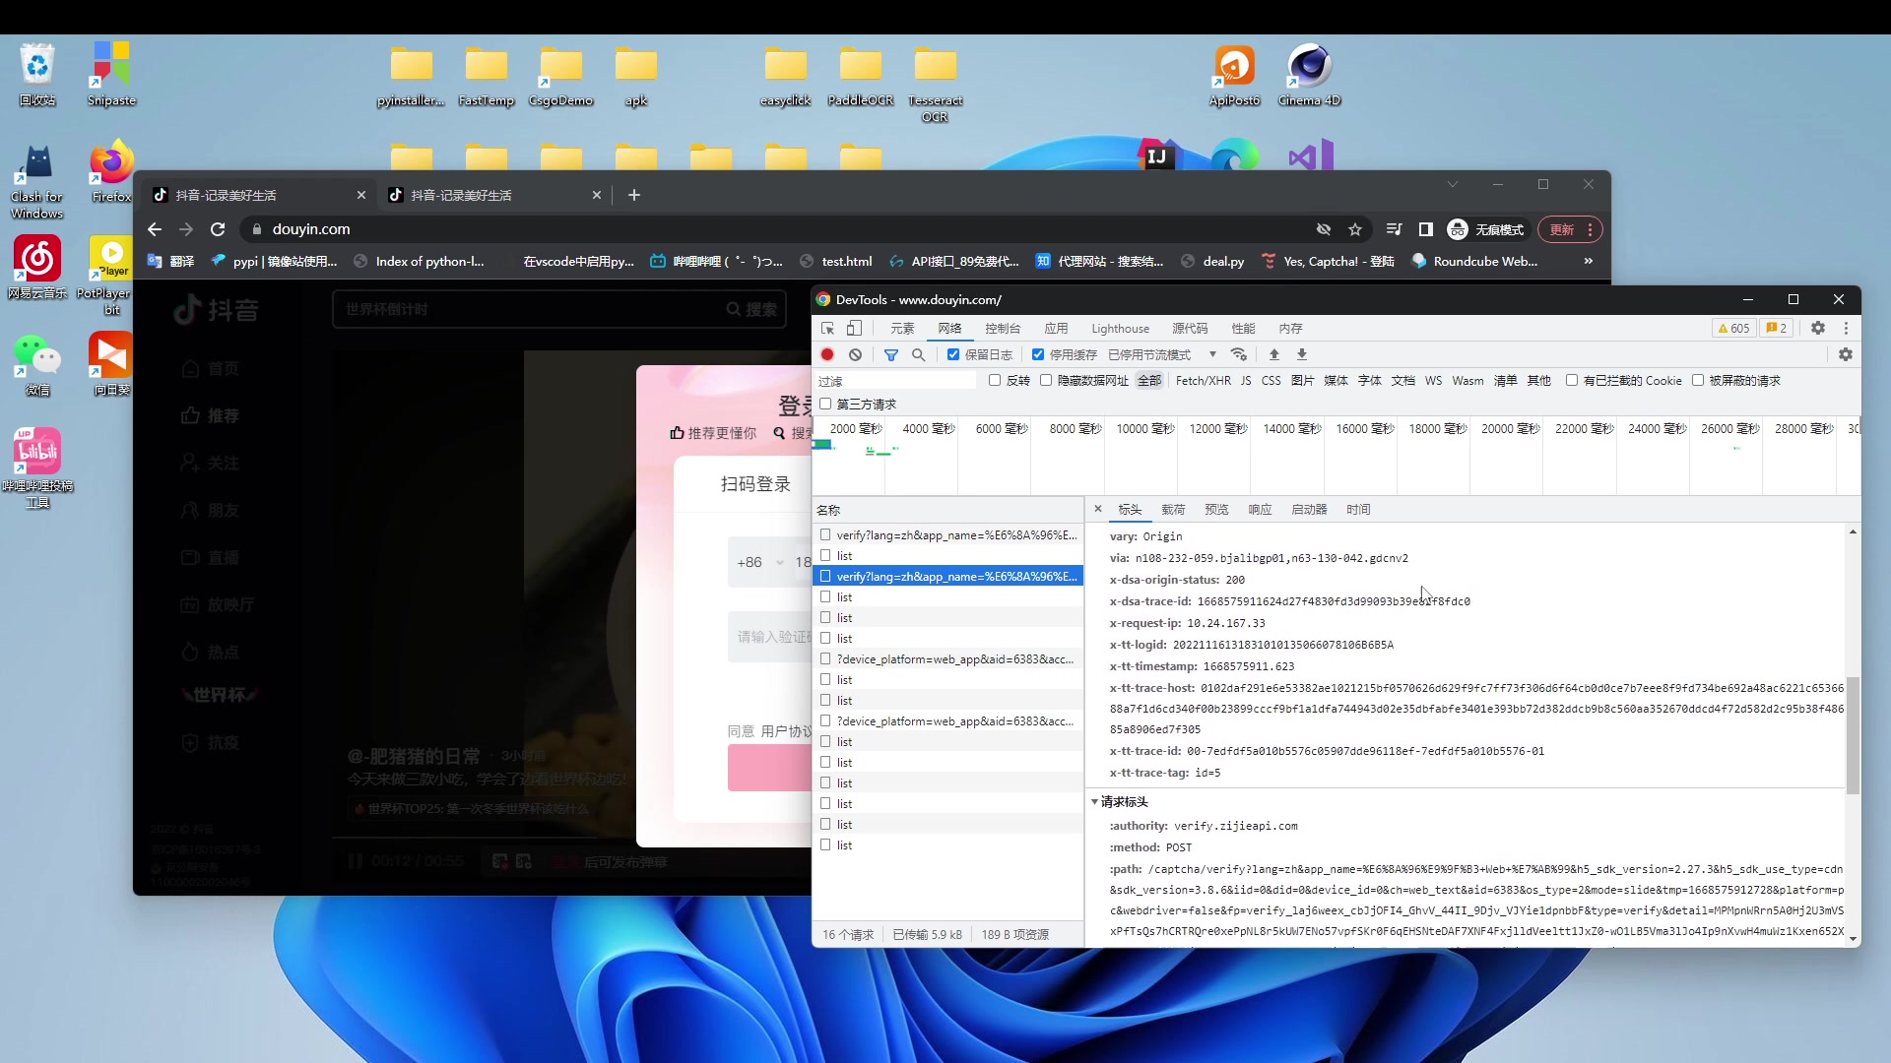The image size is (1891, 1063).
Task: Open the ApiPost6 desktop shortcut
Action: [x=1234, y=75]
